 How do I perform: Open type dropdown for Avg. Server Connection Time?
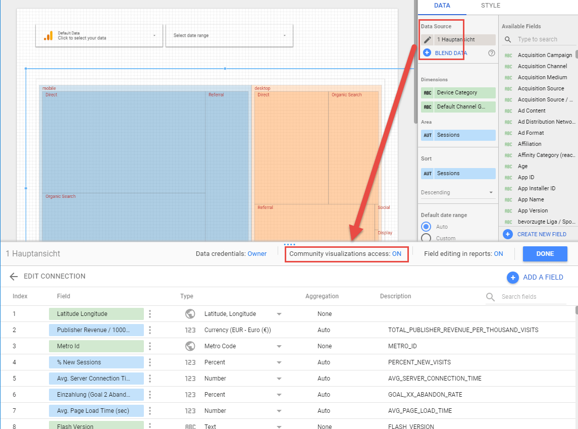click(279, 379)
